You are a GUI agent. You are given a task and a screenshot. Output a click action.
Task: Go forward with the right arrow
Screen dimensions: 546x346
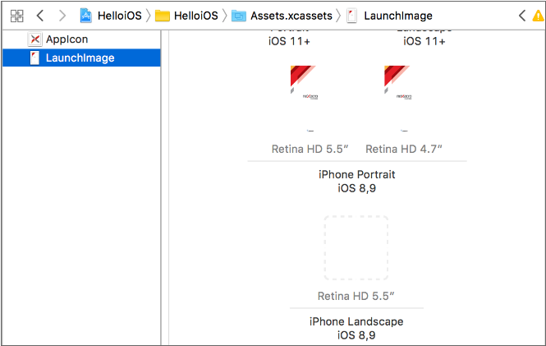(62, 16)
